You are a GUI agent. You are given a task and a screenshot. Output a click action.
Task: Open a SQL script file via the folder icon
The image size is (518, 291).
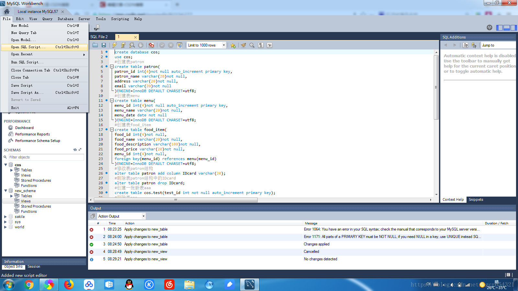(95, 45)
